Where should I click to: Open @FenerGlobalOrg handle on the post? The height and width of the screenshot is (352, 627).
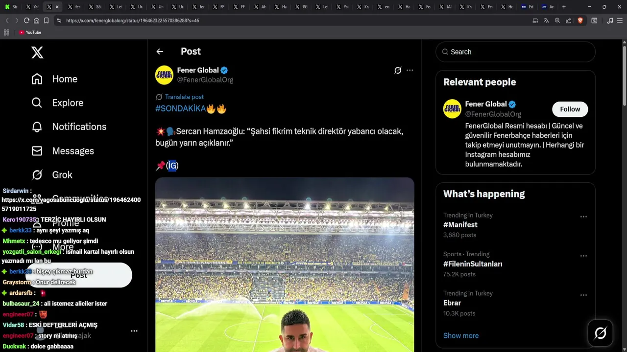point(205,80)
